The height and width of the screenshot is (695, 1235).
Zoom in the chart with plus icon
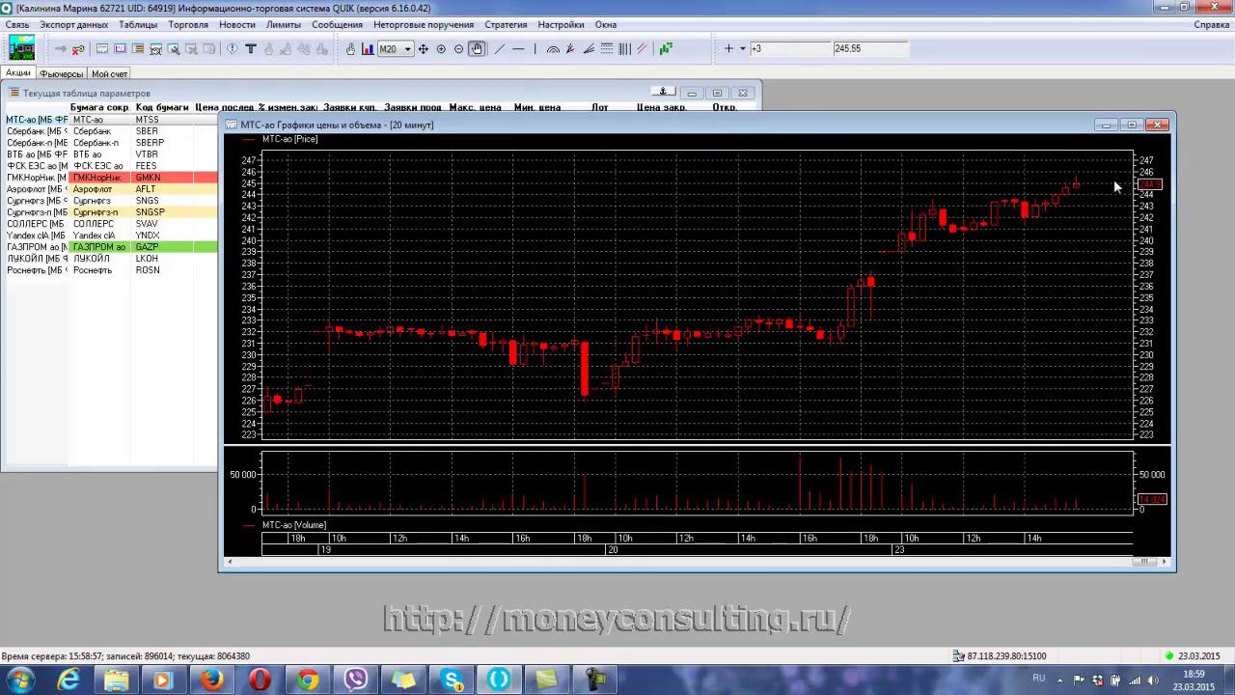point(441,49)
